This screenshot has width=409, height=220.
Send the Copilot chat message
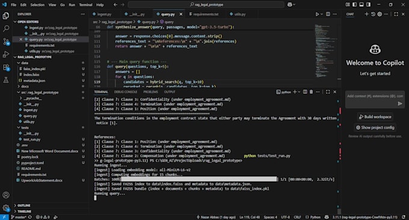pyautogui.click(x=400, y=104)
